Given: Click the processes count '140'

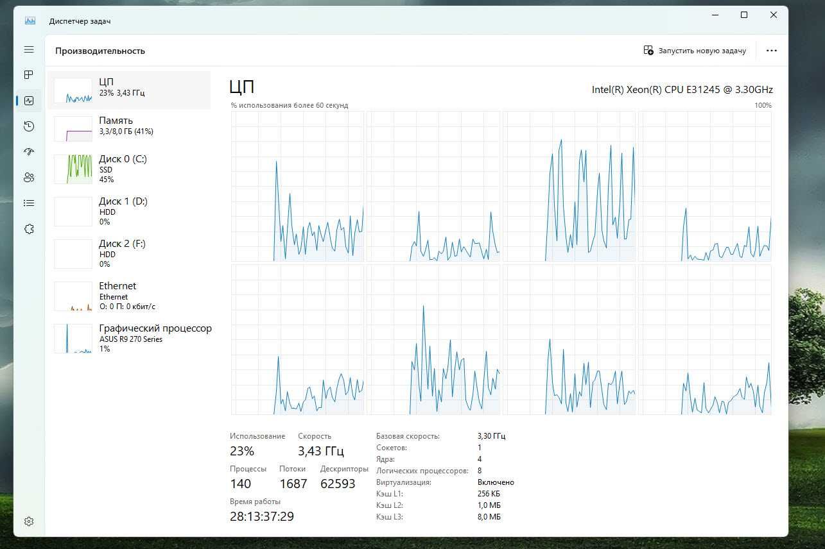Looking at the screenshot, I should pos(241,484).
